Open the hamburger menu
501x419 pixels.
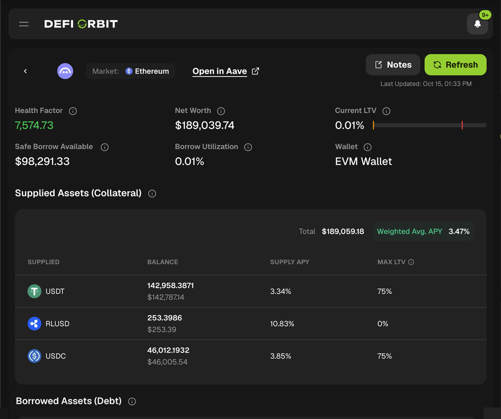(24, 24)
